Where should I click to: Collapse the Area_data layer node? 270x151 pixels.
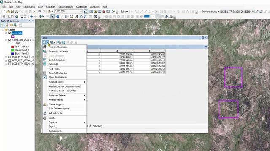pyautogui.click(x=6, y=33)
